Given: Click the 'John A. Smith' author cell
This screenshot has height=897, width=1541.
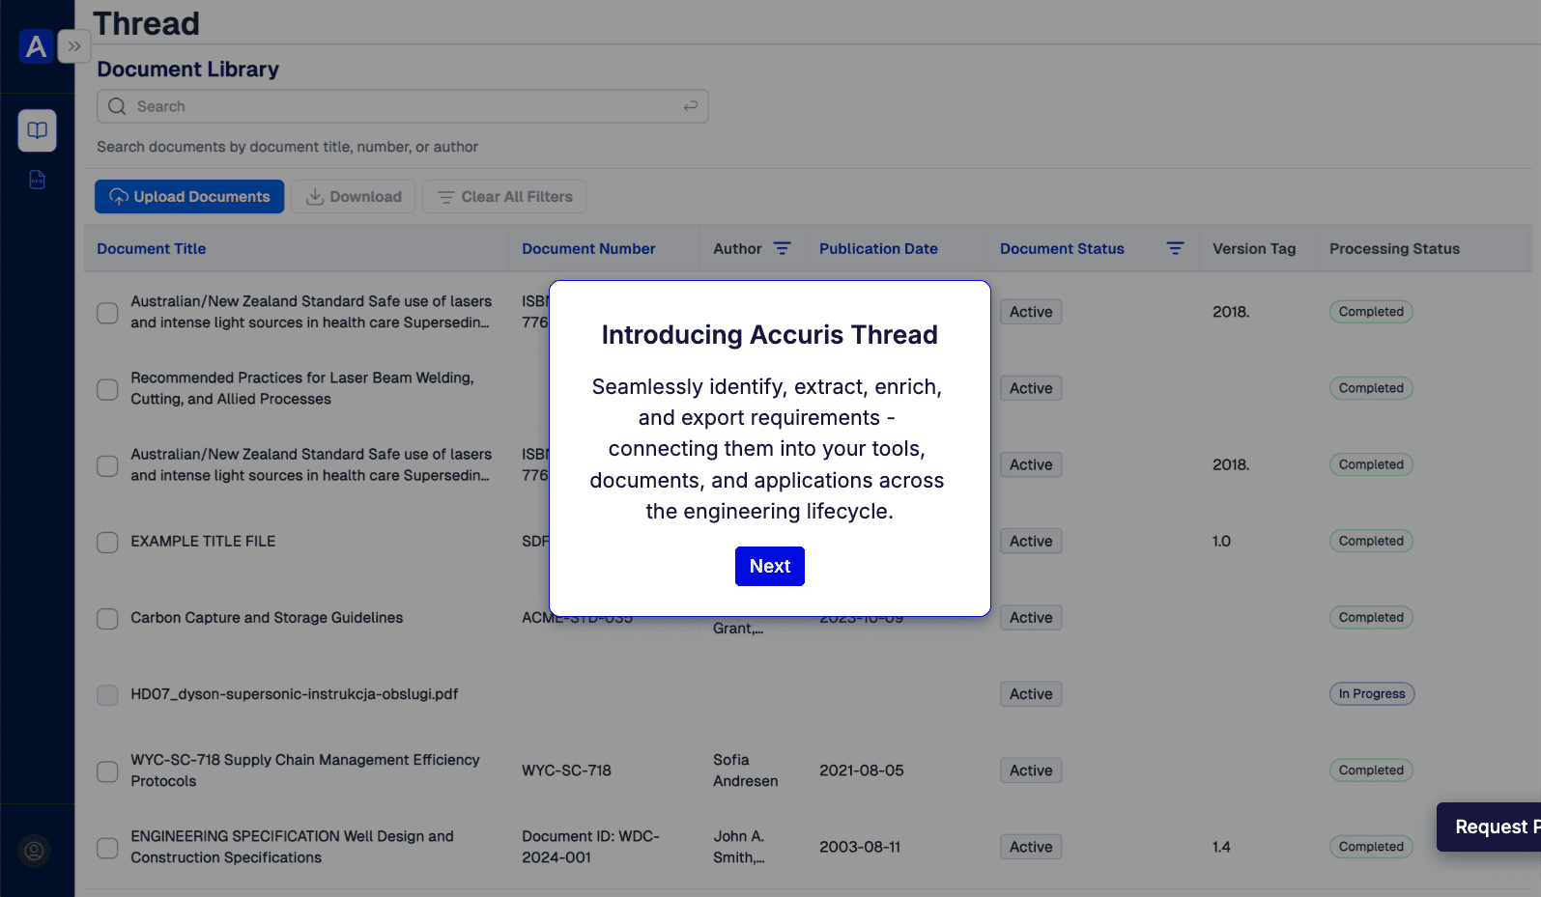Looking at the screenshot, I should click(x=739, y=847).
